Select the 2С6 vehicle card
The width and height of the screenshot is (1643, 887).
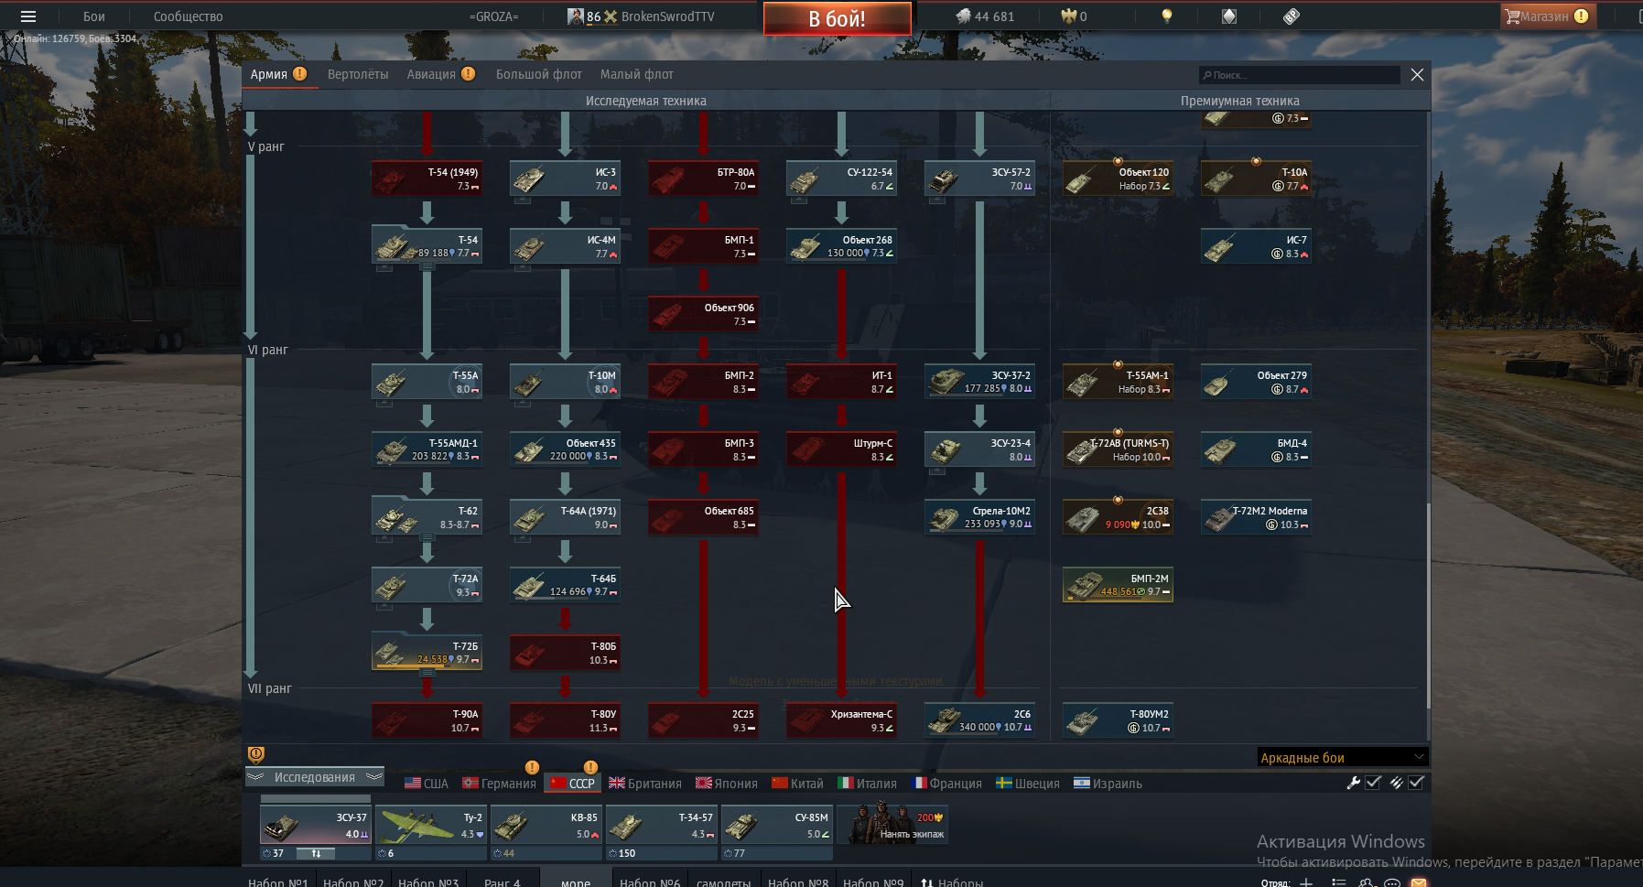pyautogui.click(x=979, y=720)
